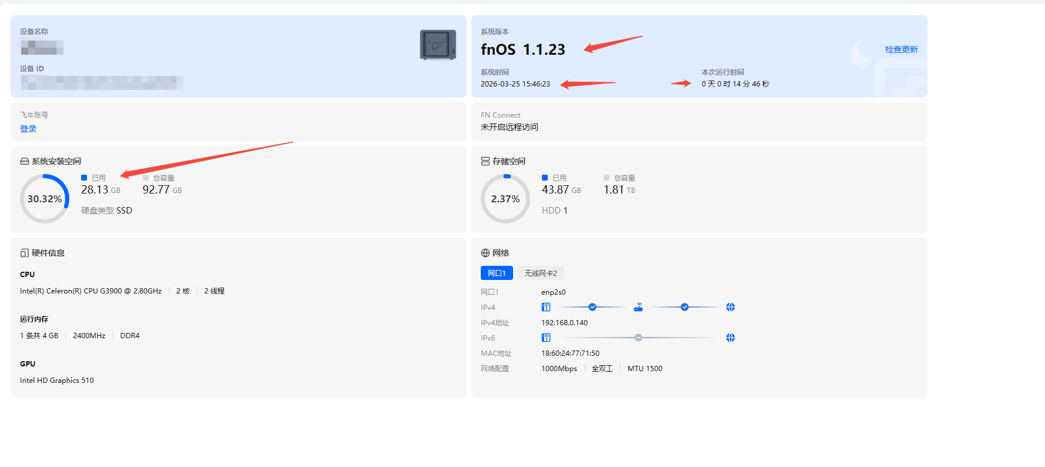Screen dimensions: 1045x467
Task: Click the 1000Mbps link speed
Action: (x=559, y=369)
